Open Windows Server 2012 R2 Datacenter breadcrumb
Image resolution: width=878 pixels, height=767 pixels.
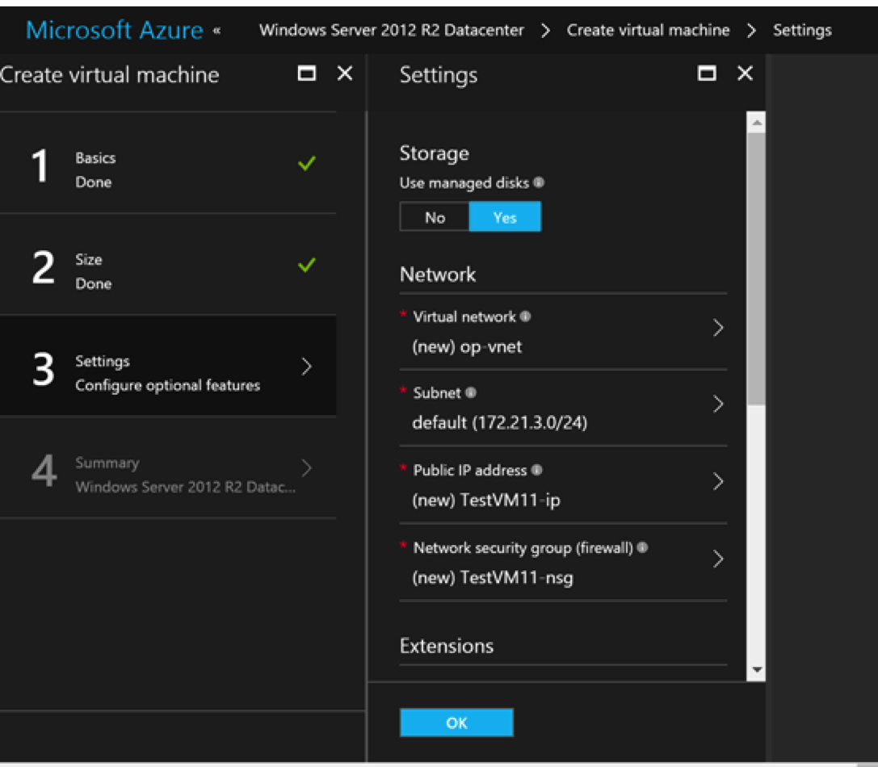pos(391,31)
